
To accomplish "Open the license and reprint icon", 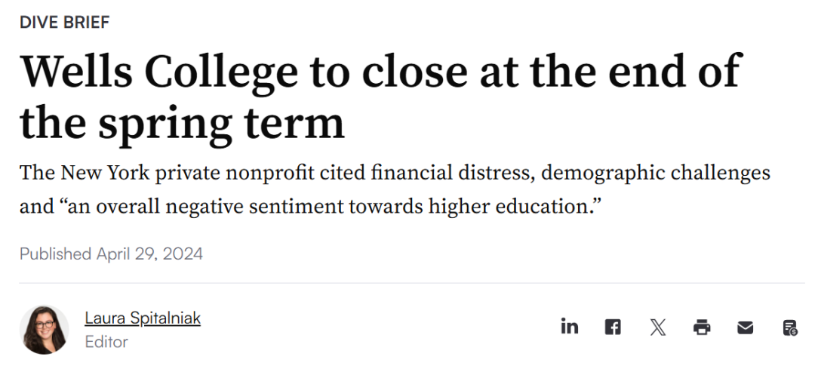I will point(790,327).
